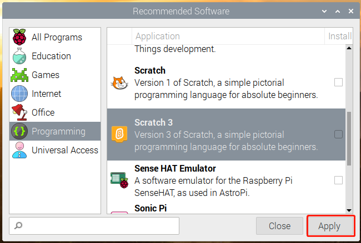Select the Internet category
361x243 pixels.
(55, 94)
